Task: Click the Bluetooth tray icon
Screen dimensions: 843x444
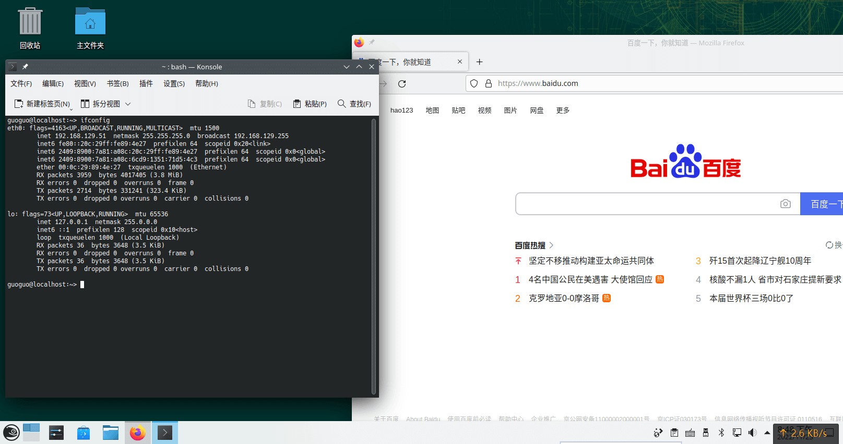Action: point(721,433)
